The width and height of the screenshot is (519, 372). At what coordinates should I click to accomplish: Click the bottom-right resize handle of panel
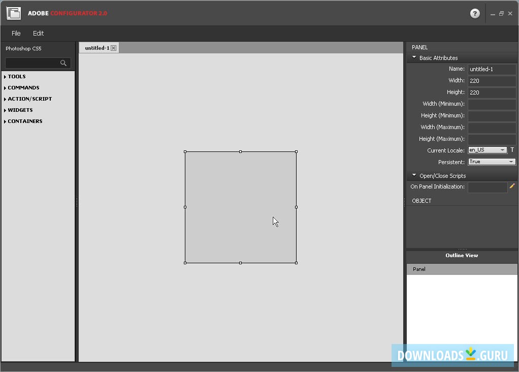(296, 263)
